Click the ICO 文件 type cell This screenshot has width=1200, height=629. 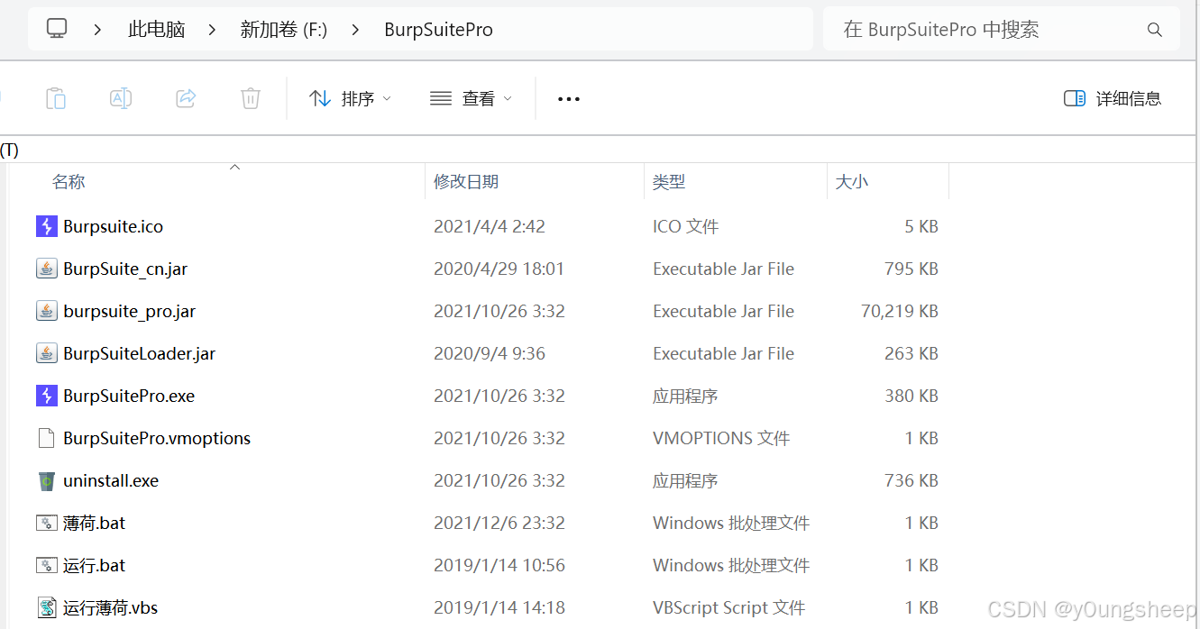686,226
